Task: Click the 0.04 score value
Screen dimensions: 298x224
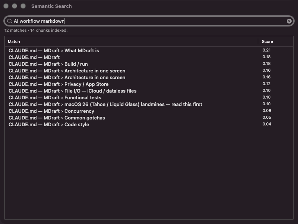Action: pos(267,124)
